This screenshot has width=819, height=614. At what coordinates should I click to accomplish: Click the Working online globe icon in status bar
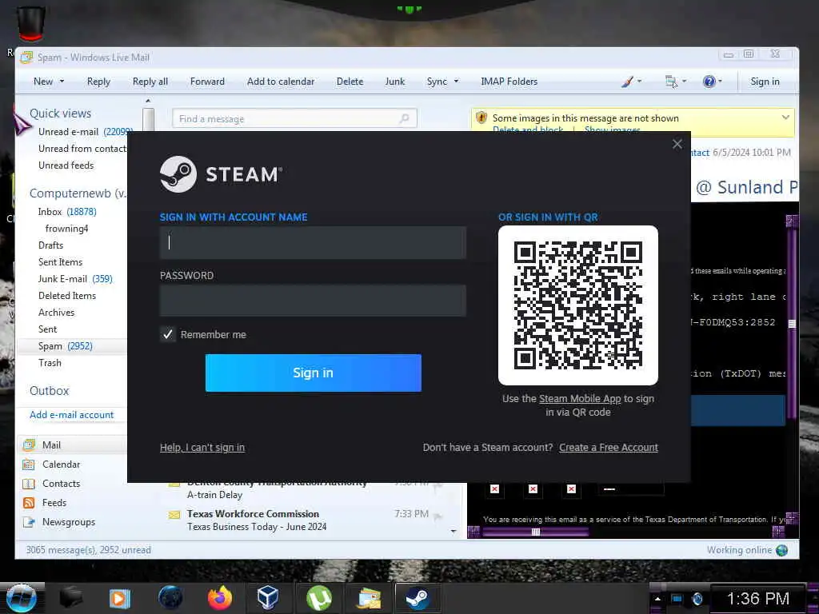782,550
